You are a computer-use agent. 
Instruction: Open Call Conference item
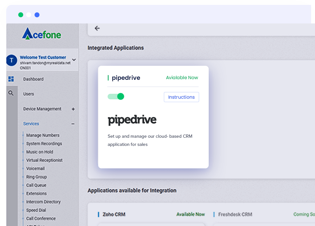click(x=41, y=219)
